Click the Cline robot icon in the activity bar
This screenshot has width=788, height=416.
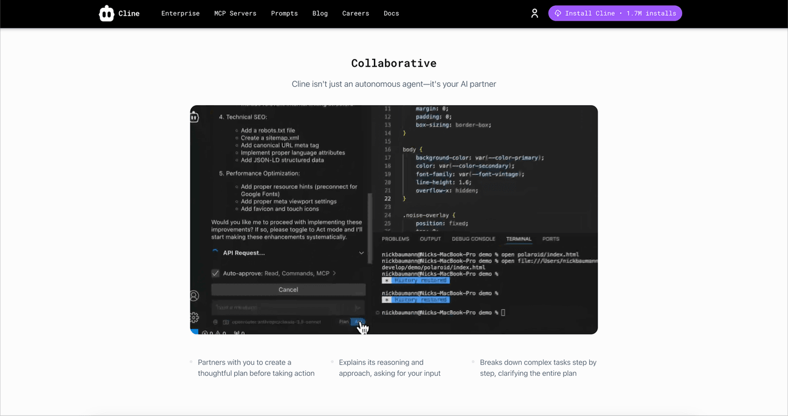pyautogui.click(x=193, y=117)
